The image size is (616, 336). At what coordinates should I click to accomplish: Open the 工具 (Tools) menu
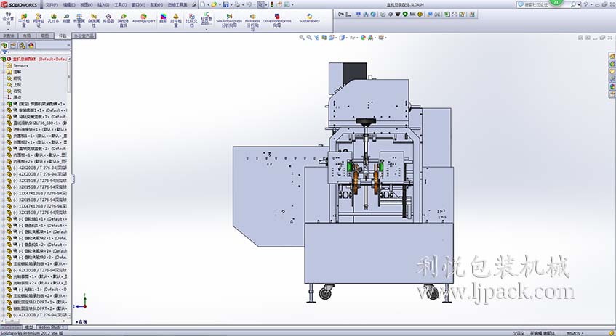point(120,4)
